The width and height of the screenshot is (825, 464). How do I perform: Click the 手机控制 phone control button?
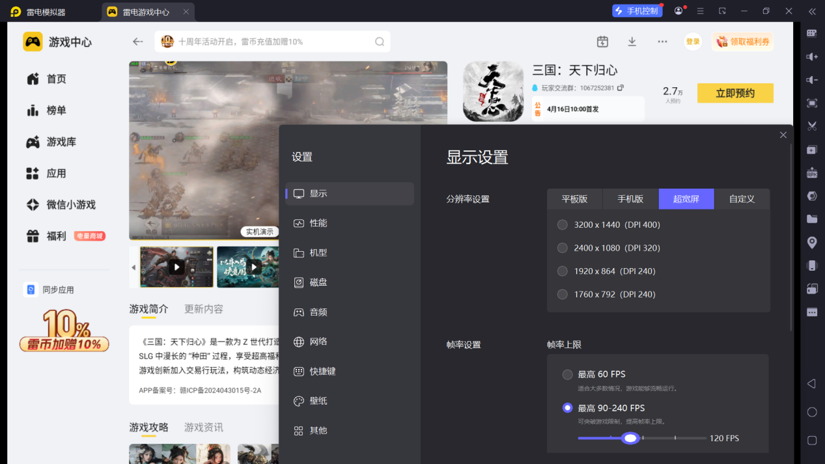click(x=637, y=10)
